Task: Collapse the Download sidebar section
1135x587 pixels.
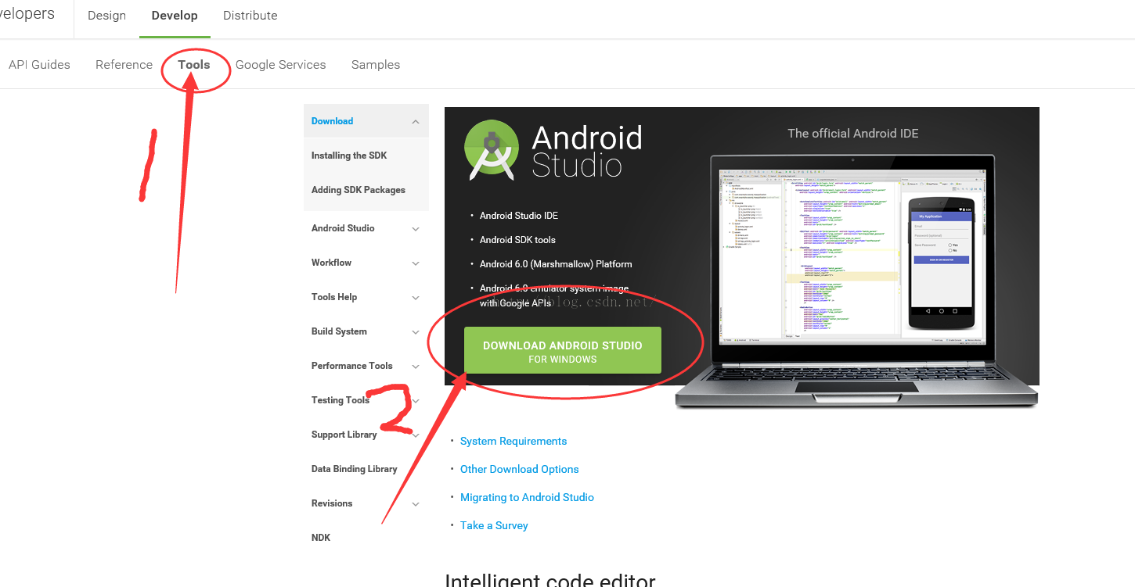Action: 416,122
